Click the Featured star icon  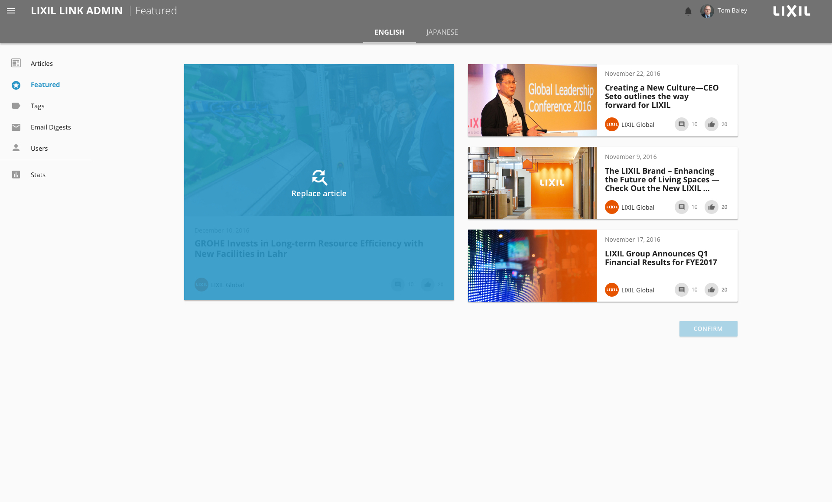[x=16, y=85]
